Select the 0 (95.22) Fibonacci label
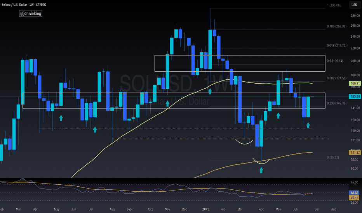Viewport: 362px width, 213px height. click(333, 157)
